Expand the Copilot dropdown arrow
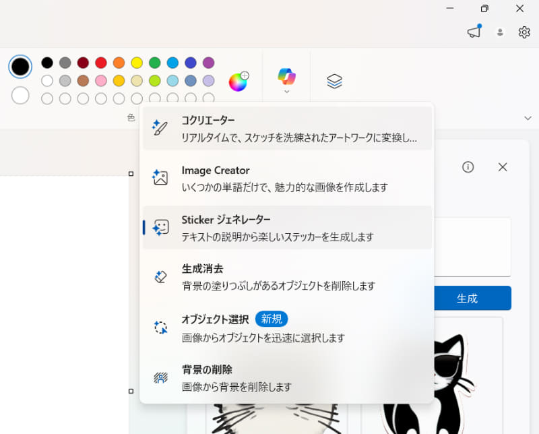This screenshot has width=539, height=434. point(286,91)
